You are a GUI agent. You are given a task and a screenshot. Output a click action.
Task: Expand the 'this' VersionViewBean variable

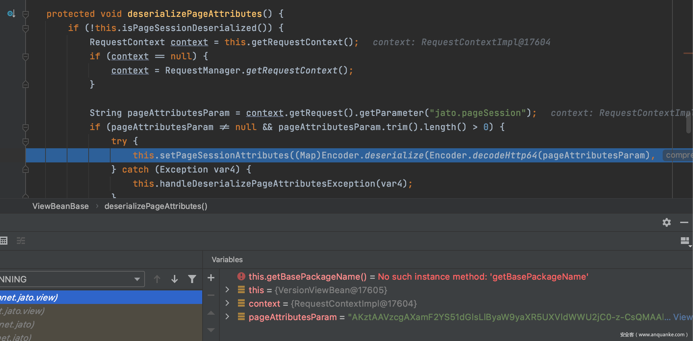[x=227, y=290]
